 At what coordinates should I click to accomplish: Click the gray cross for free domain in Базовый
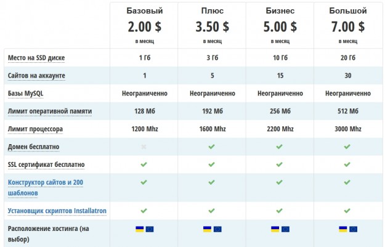click(x=144, y=147)
